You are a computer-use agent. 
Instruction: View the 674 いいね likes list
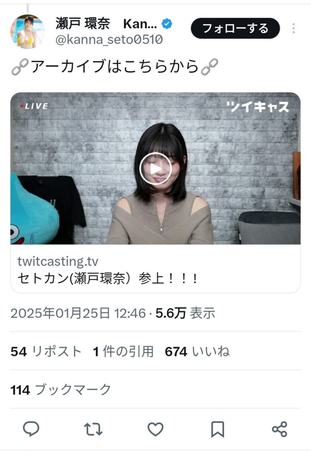(x=197, y=352)
